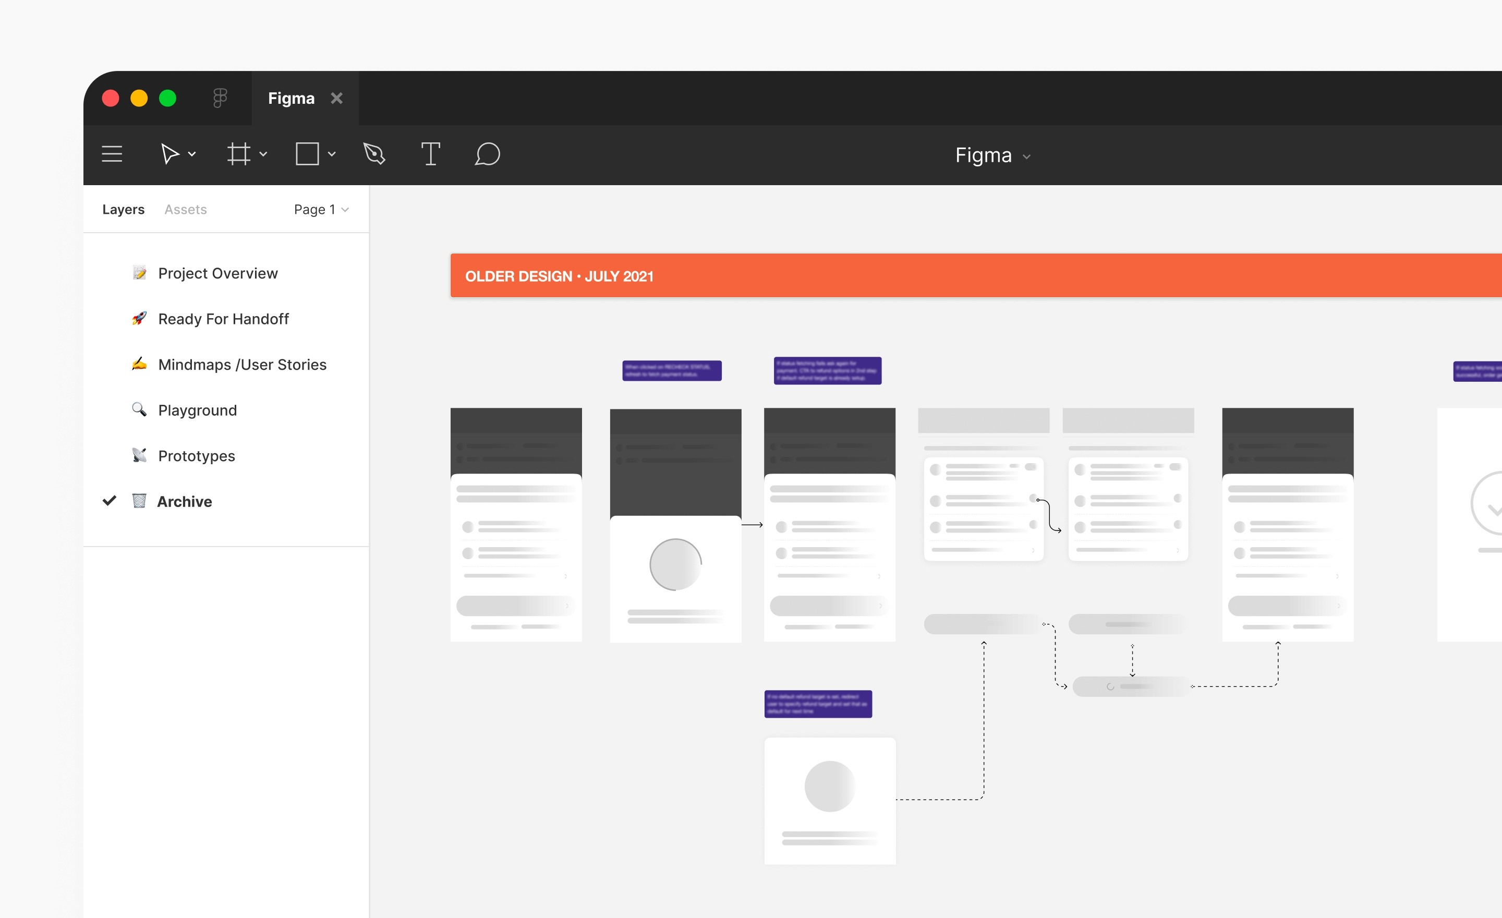Click the Figma home logo icon
Image resolution: width=1502 pixels, height=918 pixels.
tap(220, 98)
